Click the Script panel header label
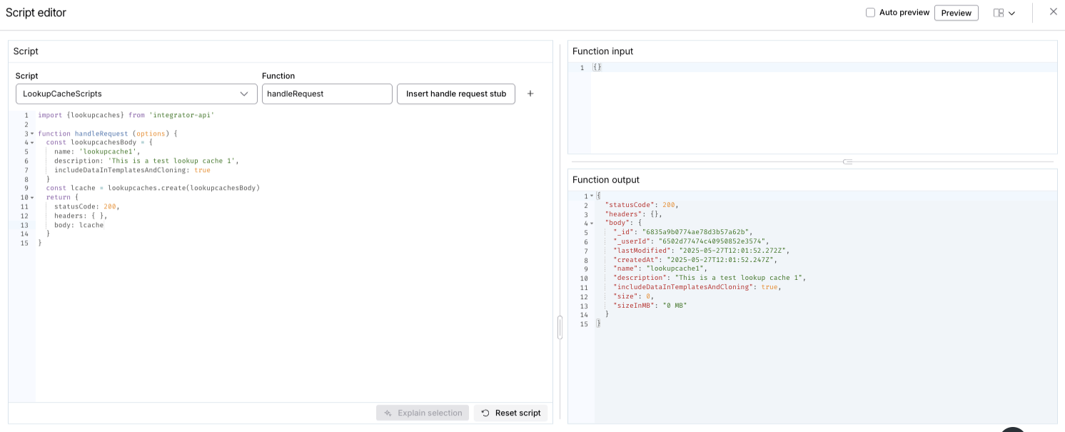 pyautogui.click(x=26, y=51)
